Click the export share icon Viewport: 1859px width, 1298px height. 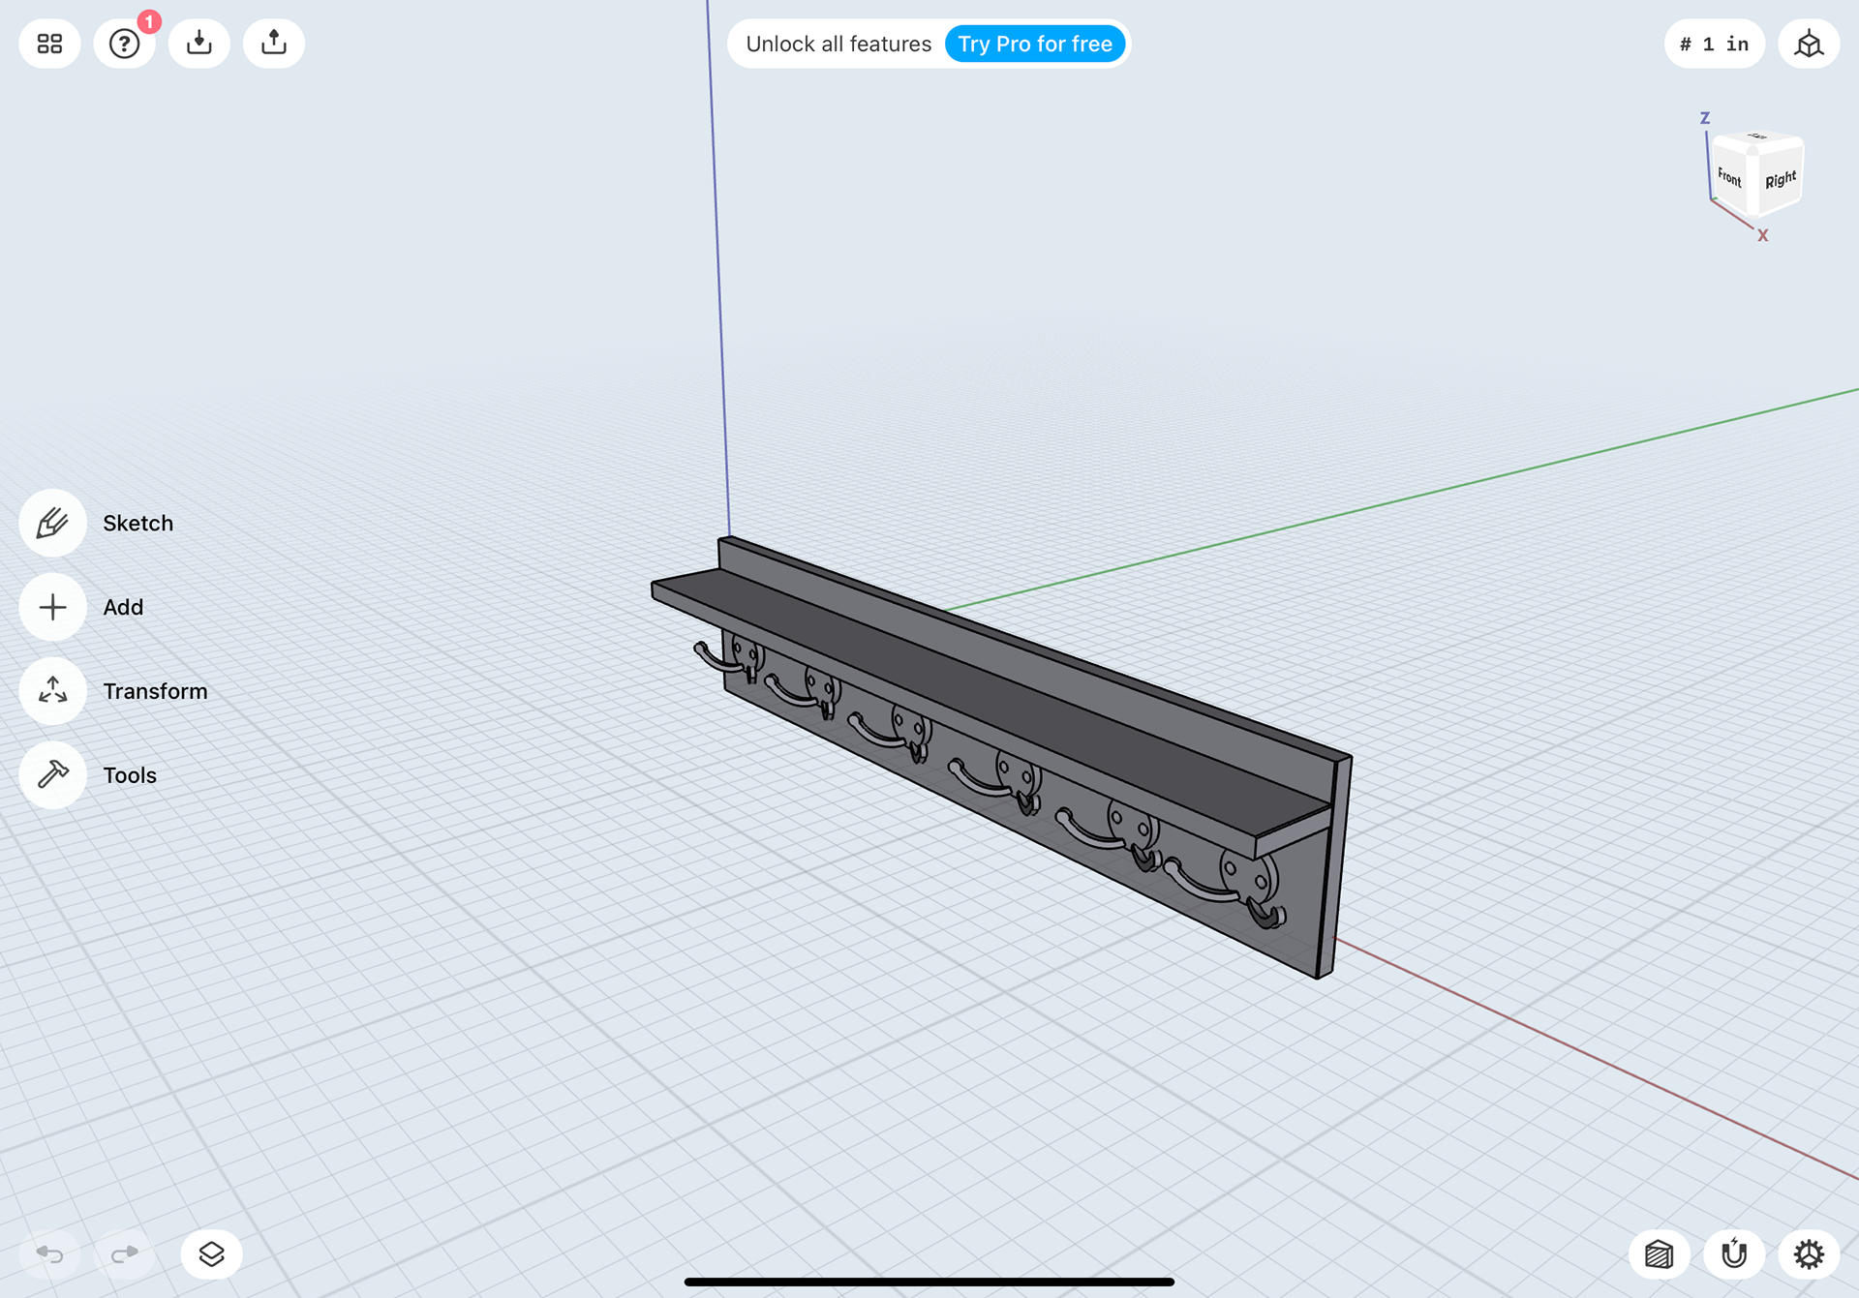coord(274,44)
